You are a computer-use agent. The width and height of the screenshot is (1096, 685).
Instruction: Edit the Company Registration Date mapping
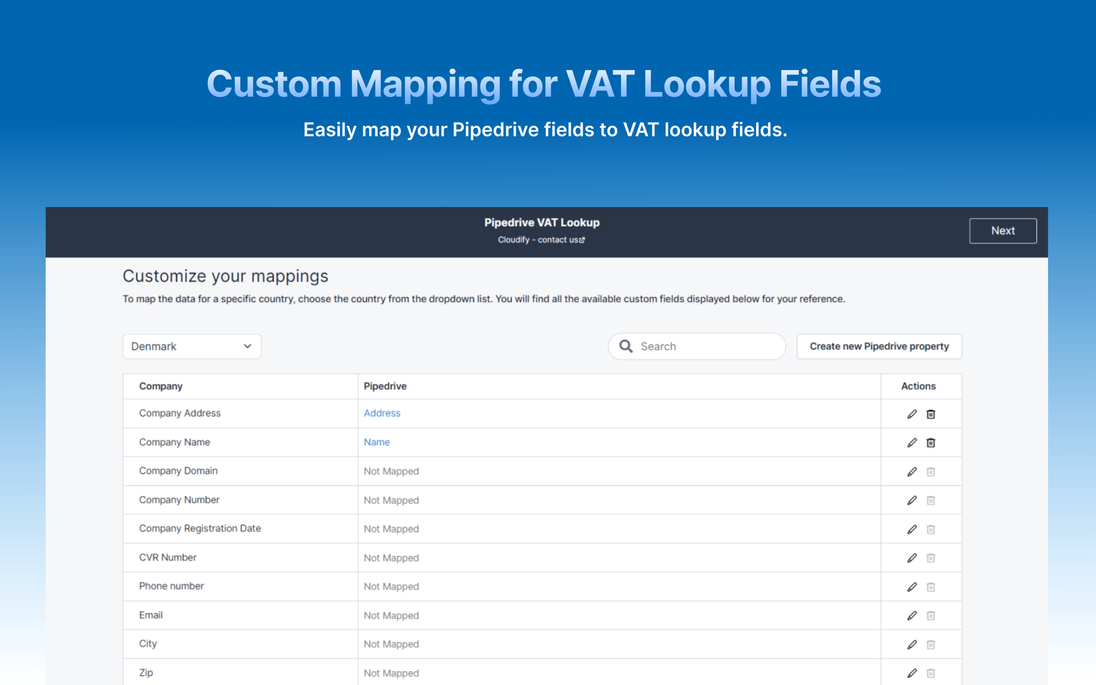[x=912, y=529]
